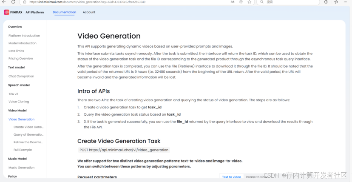Click the Video Model sidebar heading
352x182 pixels.
[17, 111]
